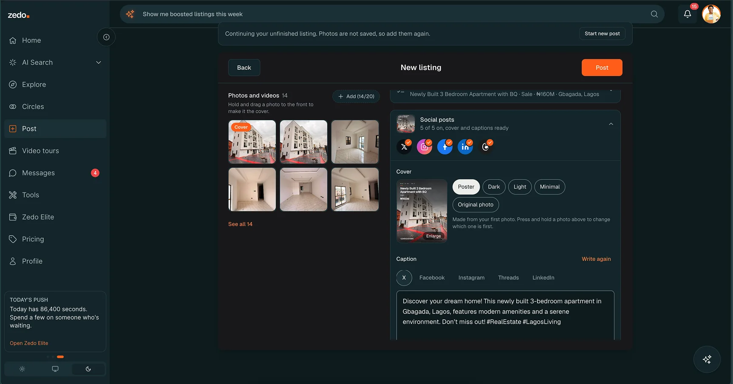This screenshot has width=733, height=384.
Task: Collapse the sidebar with the arrow button
Action: (106, 37)
